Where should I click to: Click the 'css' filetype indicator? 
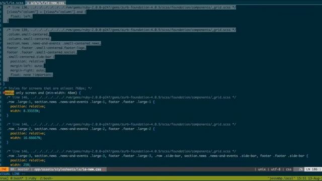(288, 169)
